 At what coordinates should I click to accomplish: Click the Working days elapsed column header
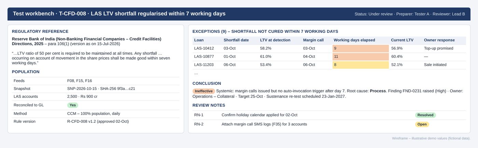(354, 40)
